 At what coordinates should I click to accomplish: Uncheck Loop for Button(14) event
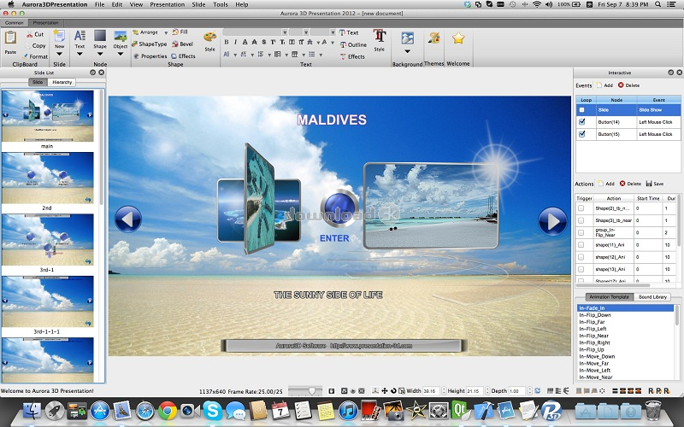pos(581,122)
